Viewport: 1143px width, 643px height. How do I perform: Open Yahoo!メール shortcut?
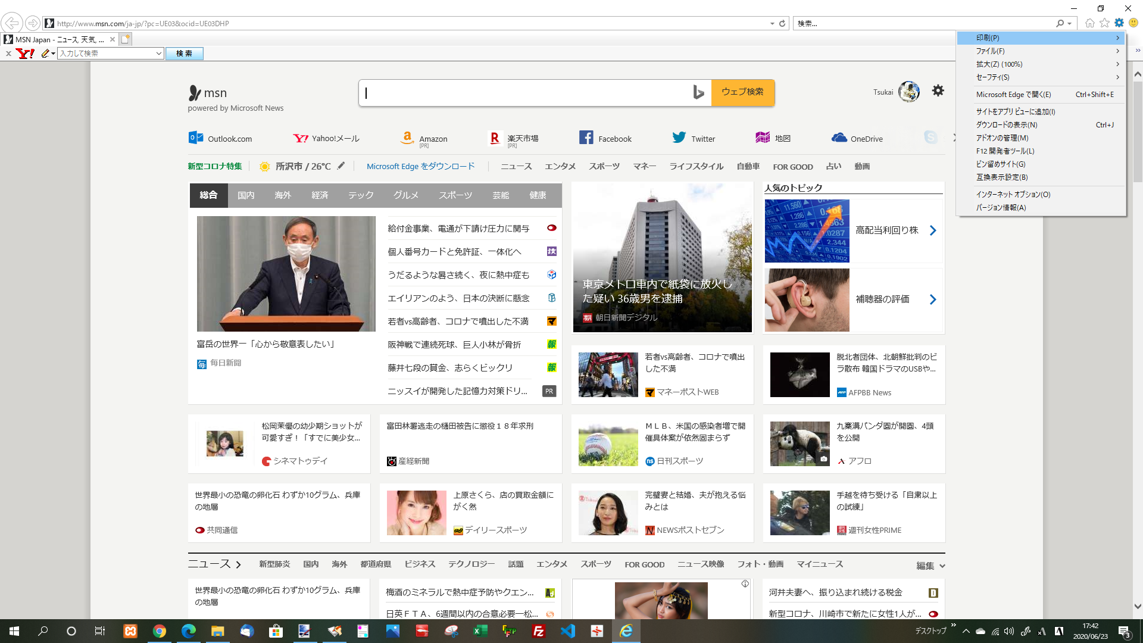326,138
